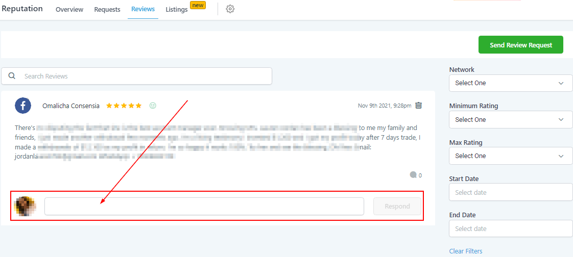Switch to the Overview tab
The width and height of the screenshot is (573, 257).
click(69, 10)
